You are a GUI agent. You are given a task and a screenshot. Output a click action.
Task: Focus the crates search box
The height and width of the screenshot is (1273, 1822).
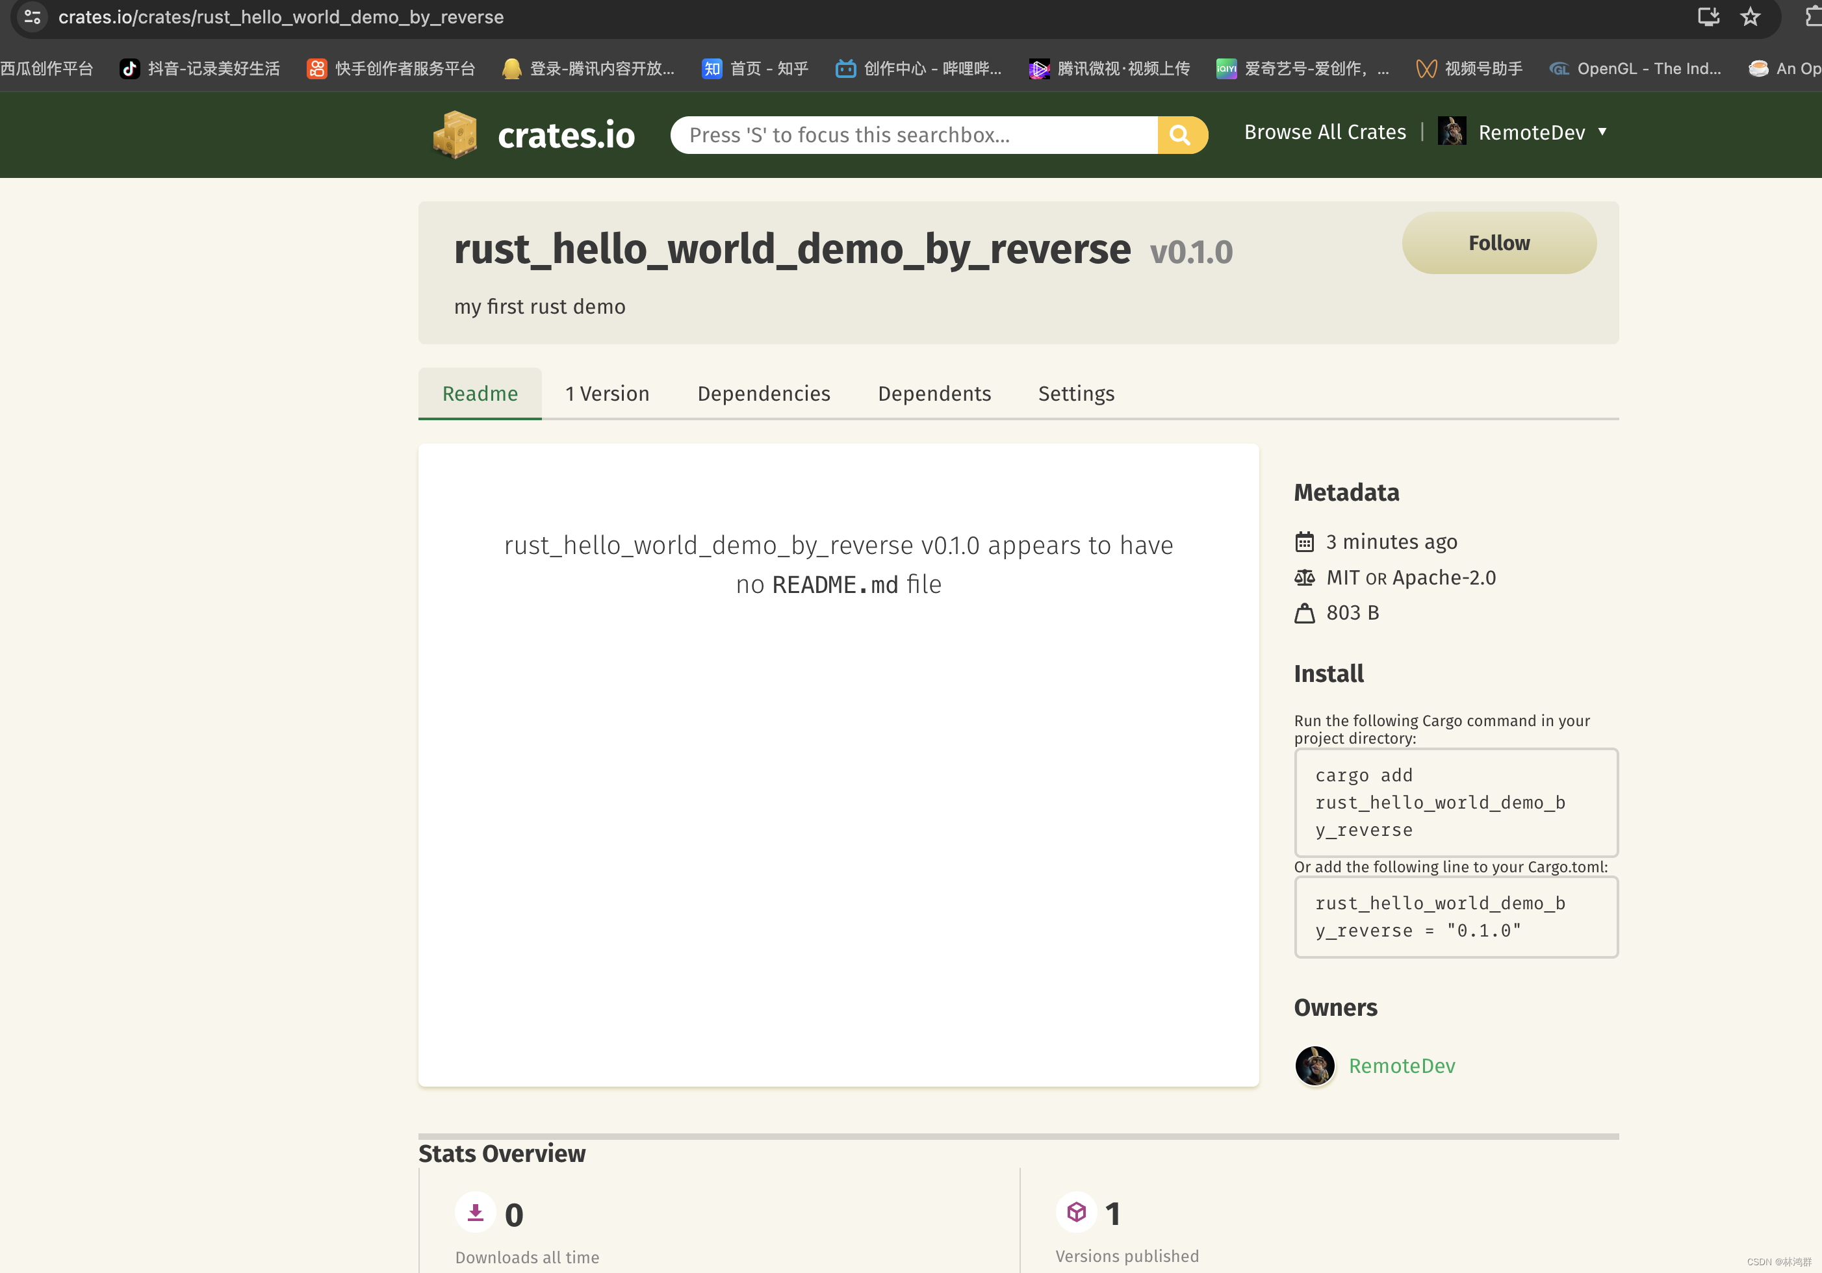pyautogui.click(x=912, y=135)
